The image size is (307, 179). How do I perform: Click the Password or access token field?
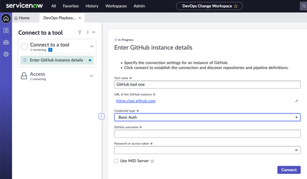pyautogui.click(x=207, y=150)
